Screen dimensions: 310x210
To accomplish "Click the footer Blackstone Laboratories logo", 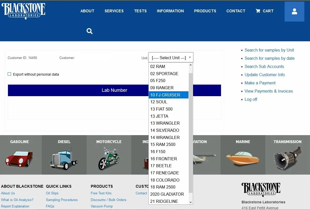I will point(261,190).
